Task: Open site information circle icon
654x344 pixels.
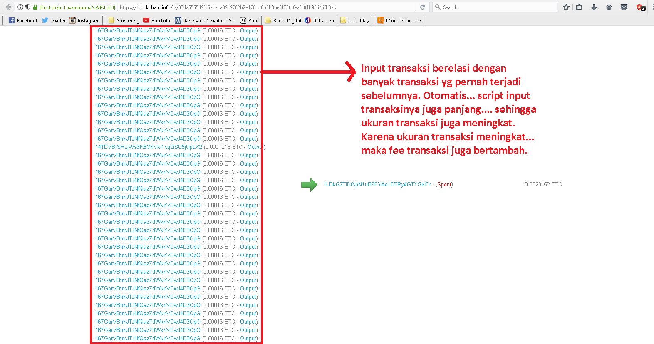Action: click(x=20, y=7)
